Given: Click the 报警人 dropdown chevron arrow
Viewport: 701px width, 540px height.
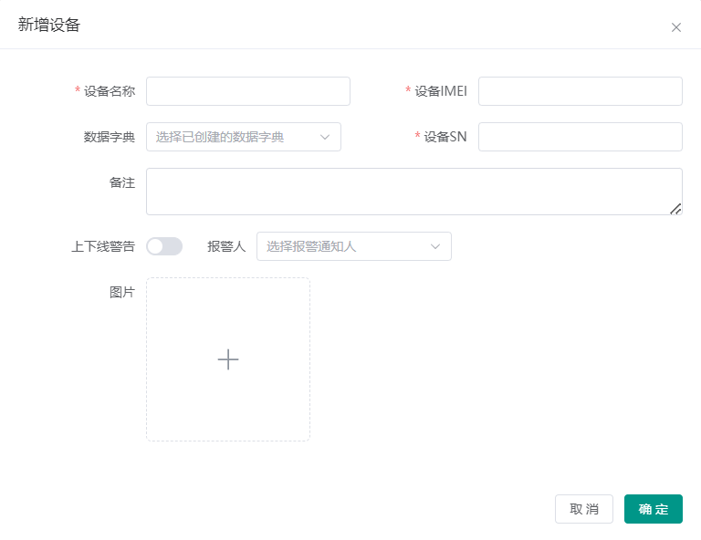Looking at the screenshot, I should pyautogui.click(x=435, y=246).
